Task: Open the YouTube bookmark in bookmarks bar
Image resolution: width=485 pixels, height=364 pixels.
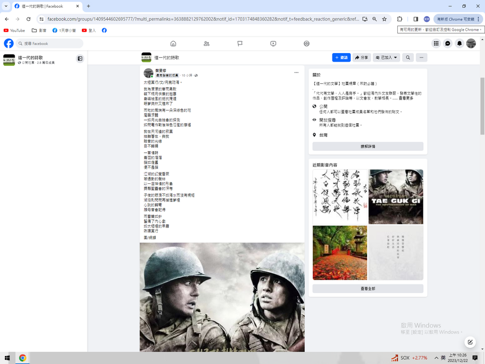Action: pyautogui.click(x=14, y=30)
